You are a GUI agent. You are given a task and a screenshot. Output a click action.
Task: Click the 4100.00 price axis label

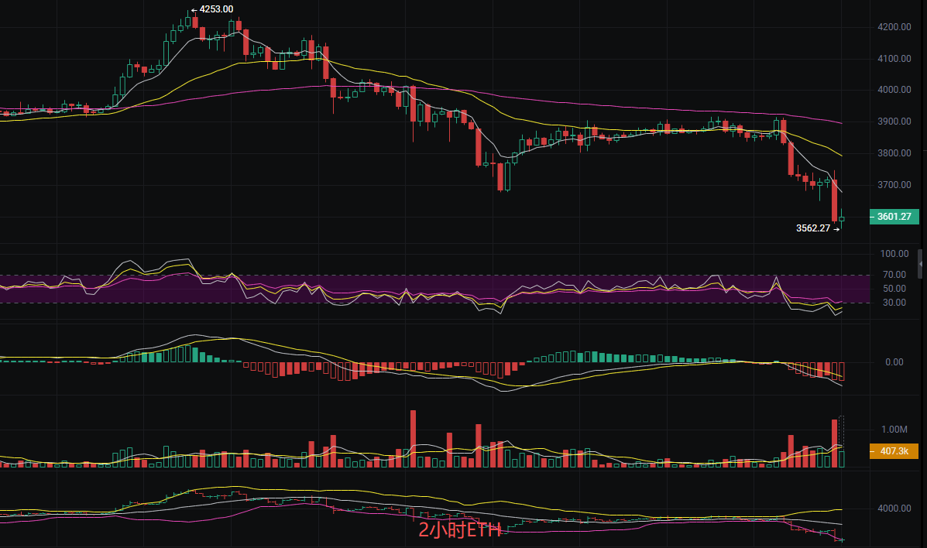tap(894, 59)
